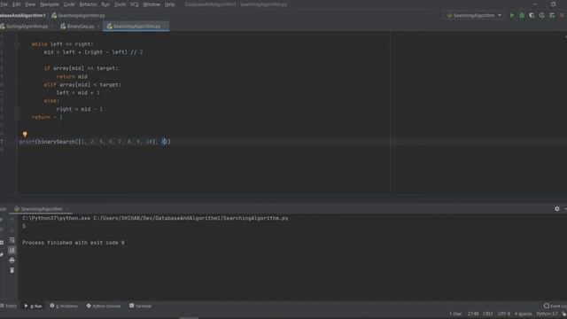The width and height of the screenshot is (567, 319).
Task: Click the fold end marker beside 'return -1'
Action: (x=17, y=117)
